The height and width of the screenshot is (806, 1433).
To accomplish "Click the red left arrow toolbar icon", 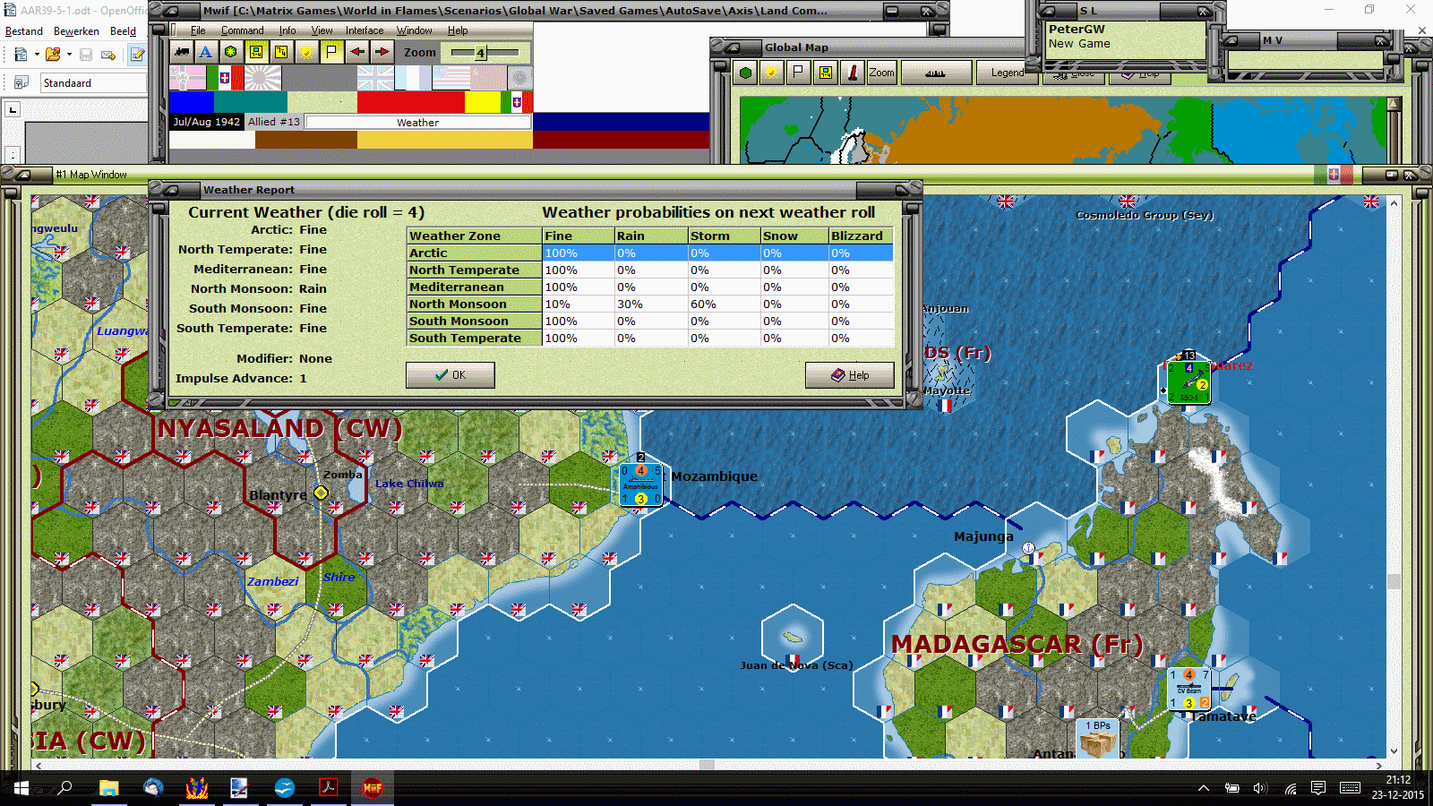I will click(357, 52).
